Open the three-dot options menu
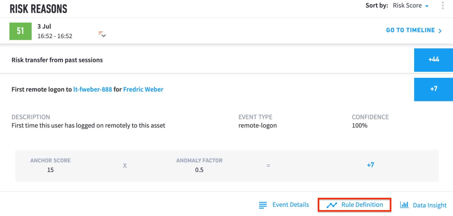The width and height of the screenshot is (453, 216). pyautogui.click(x=443, y=5)
